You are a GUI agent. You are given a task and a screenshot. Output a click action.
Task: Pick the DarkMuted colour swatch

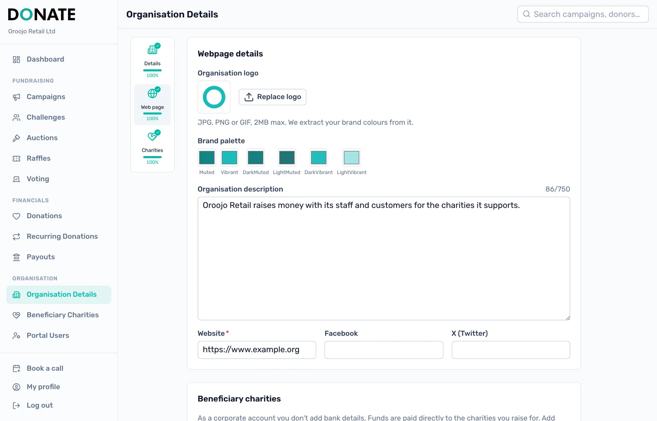(255, 157)
